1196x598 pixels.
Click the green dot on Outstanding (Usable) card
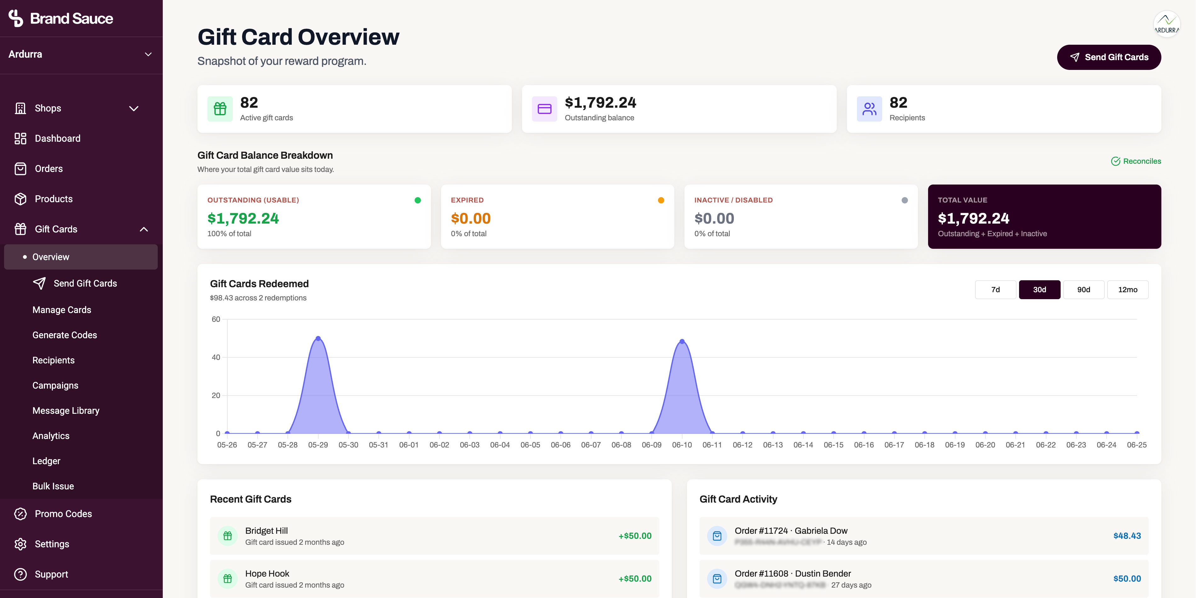[x=417, y=200]
